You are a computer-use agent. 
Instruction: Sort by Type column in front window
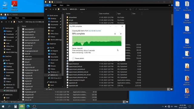(119, 14)
